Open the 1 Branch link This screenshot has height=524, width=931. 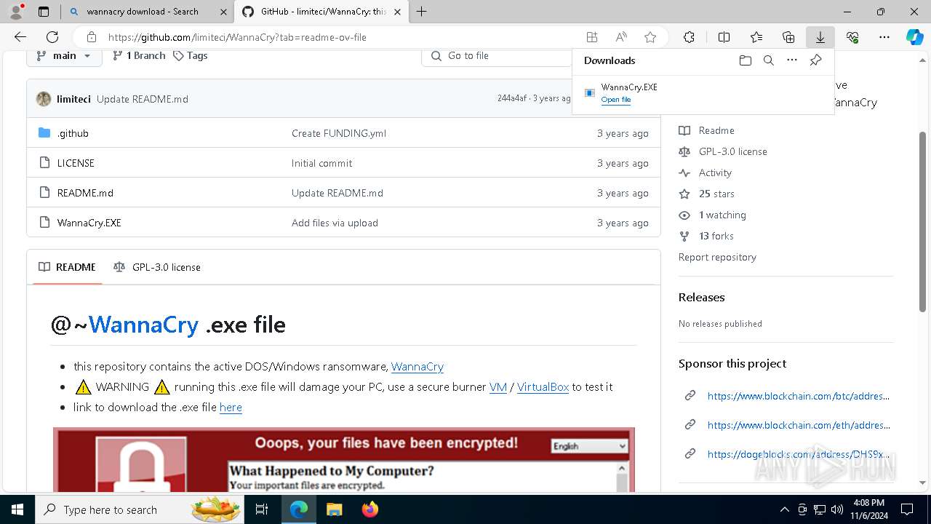click(139, 55)
